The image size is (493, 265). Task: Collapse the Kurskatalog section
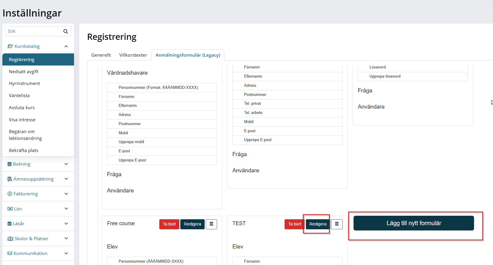click(66, 46)
